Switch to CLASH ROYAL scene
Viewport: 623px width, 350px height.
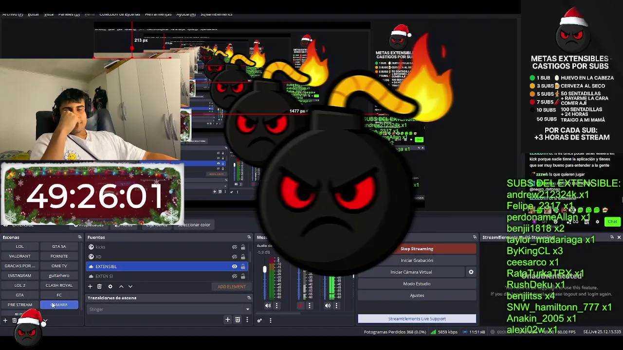[x=59, y=285]
